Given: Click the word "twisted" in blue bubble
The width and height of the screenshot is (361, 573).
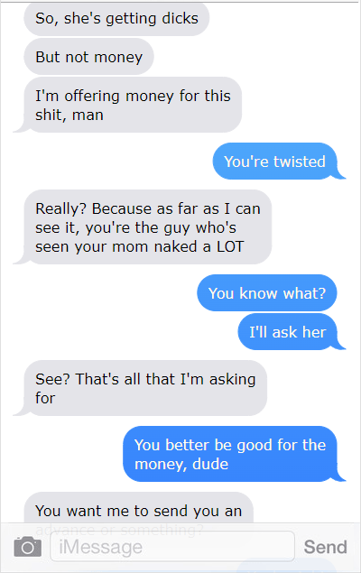Looking at the screenshot, I should click(300, 162).
